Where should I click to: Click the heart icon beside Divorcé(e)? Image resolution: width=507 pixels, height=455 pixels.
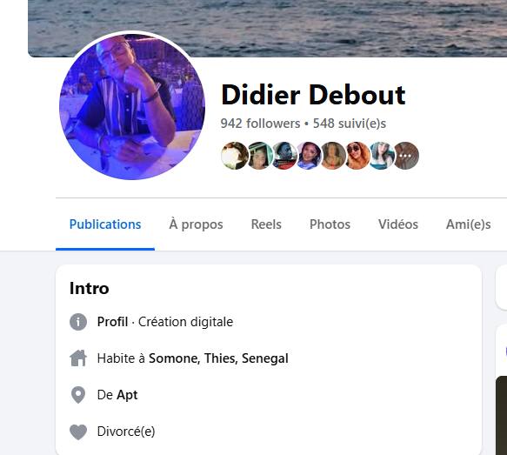pyautogui.click(x=78, y=432)
